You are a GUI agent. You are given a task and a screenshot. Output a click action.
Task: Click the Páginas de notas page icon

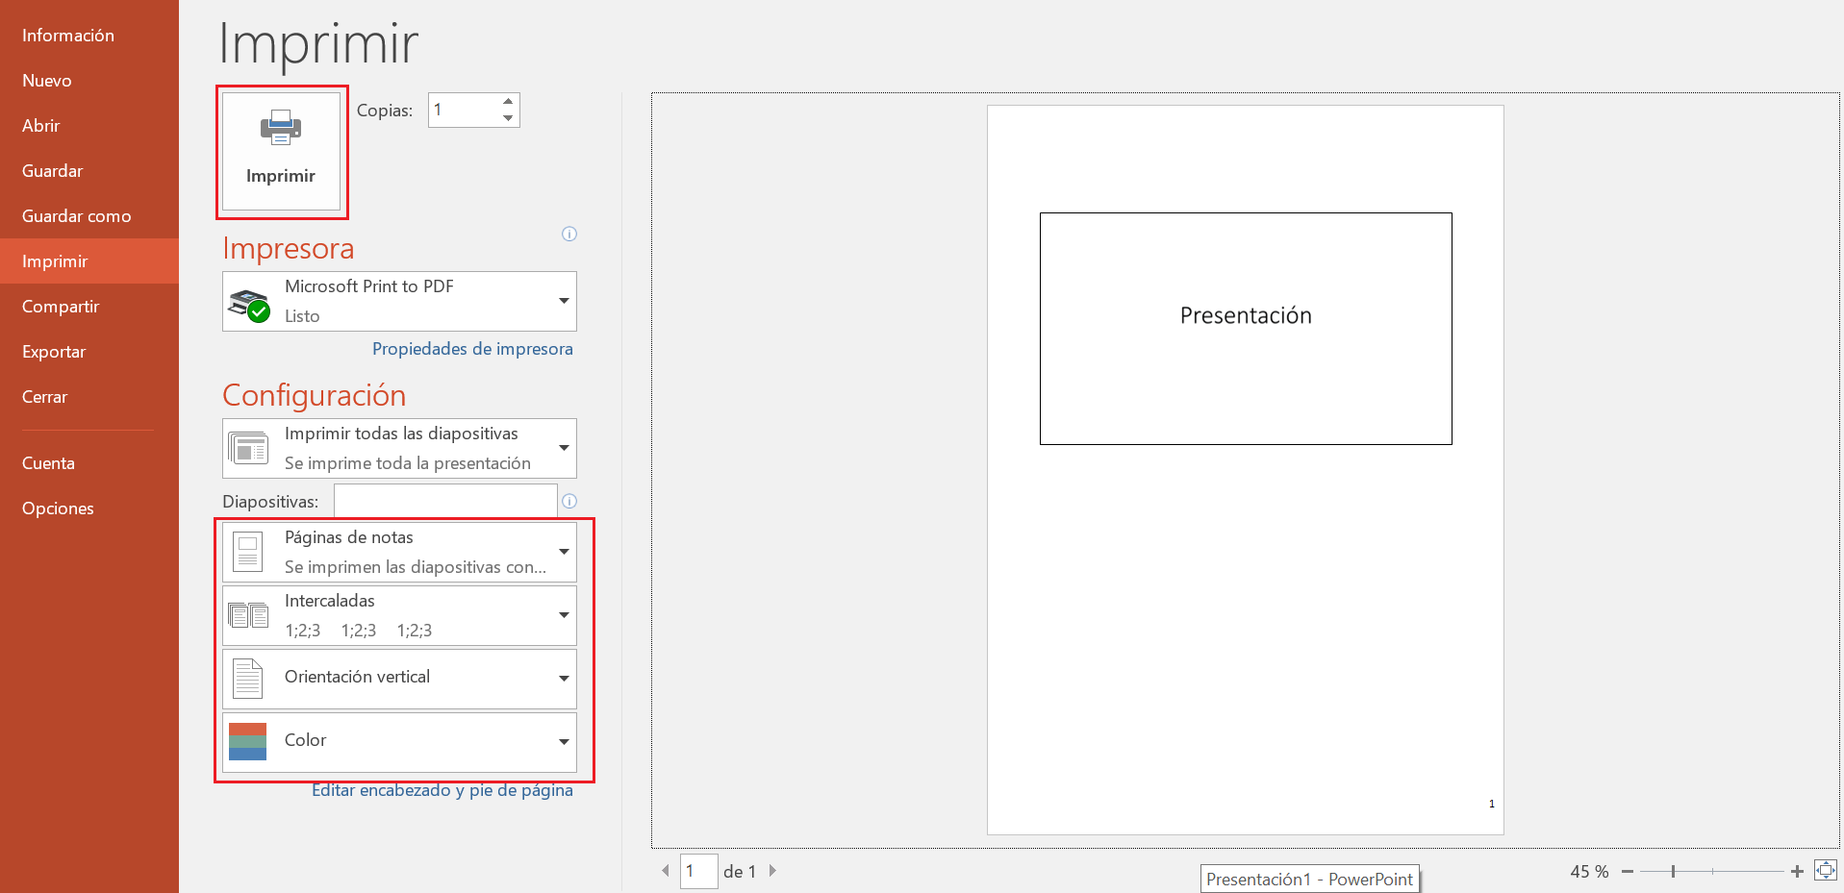[x=248, y=552]
